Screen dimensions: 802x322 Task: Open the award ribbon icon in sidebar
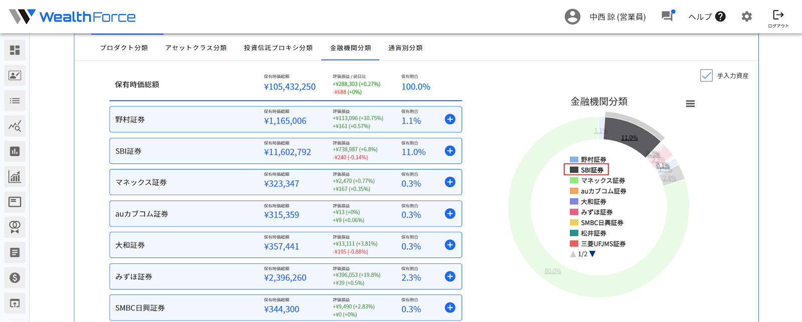tap(15, 227)
